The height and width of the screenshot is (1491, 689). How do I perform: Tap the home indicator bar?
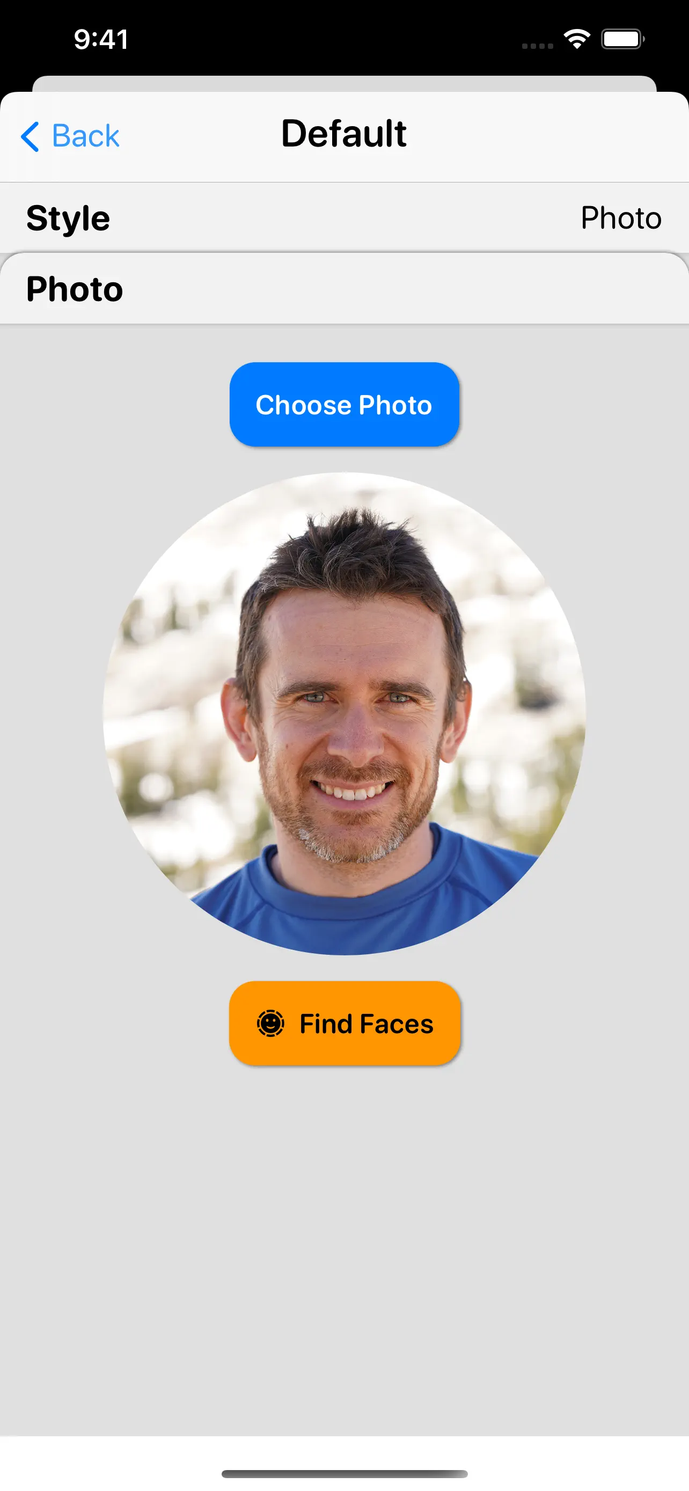click(x=344, y=1474)
